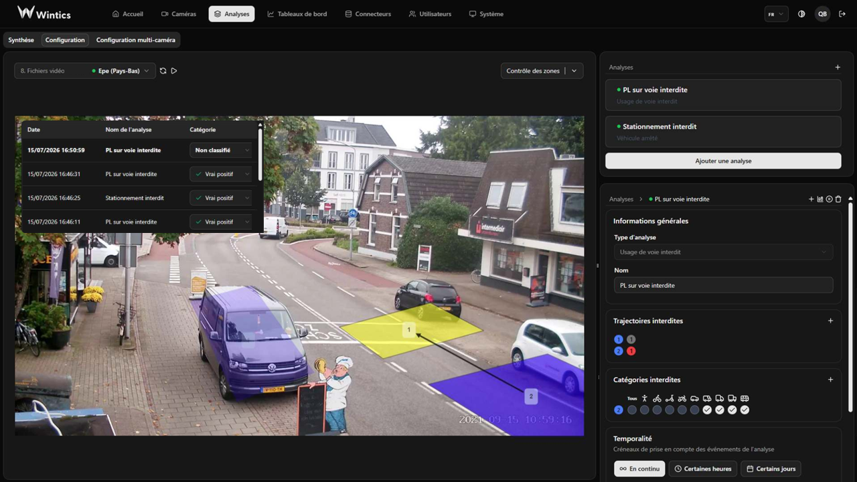Open Tableaux de bord
857x482 pixels.
click(x=297, y=14)
